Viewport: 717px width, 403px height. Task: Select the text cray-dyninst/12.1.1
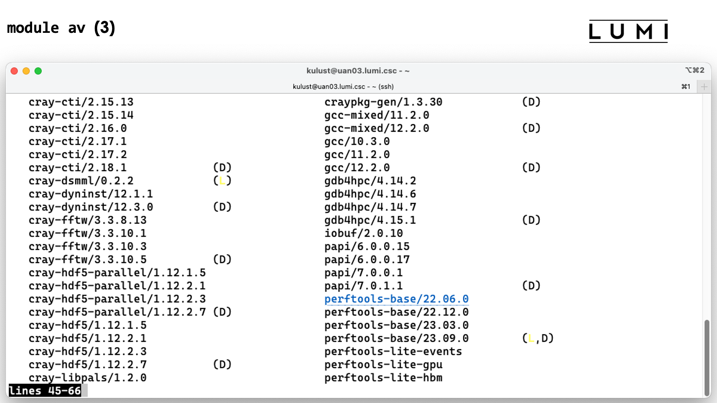click(91, 194)
